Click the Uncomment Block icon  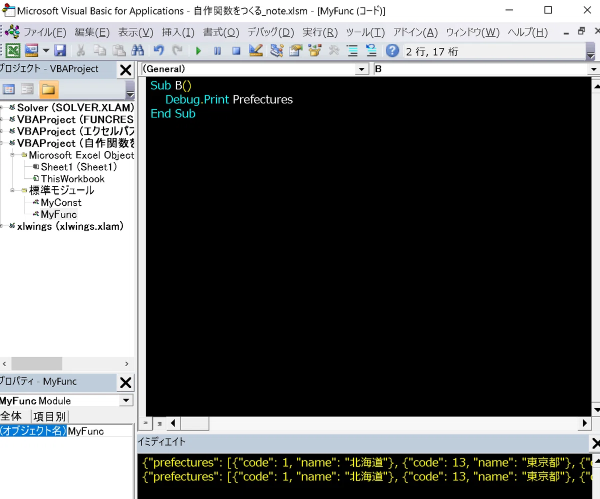pos(371,50)
